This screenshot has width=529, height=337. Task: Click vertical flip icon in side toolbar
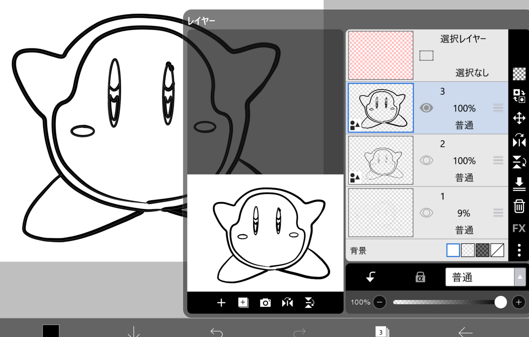[x=519, y=162]
